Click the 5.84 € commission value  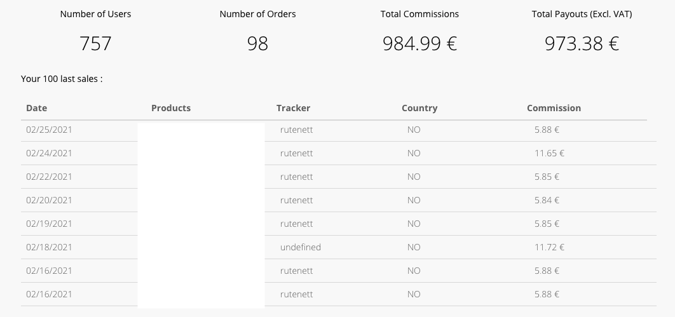click(547, 200)
